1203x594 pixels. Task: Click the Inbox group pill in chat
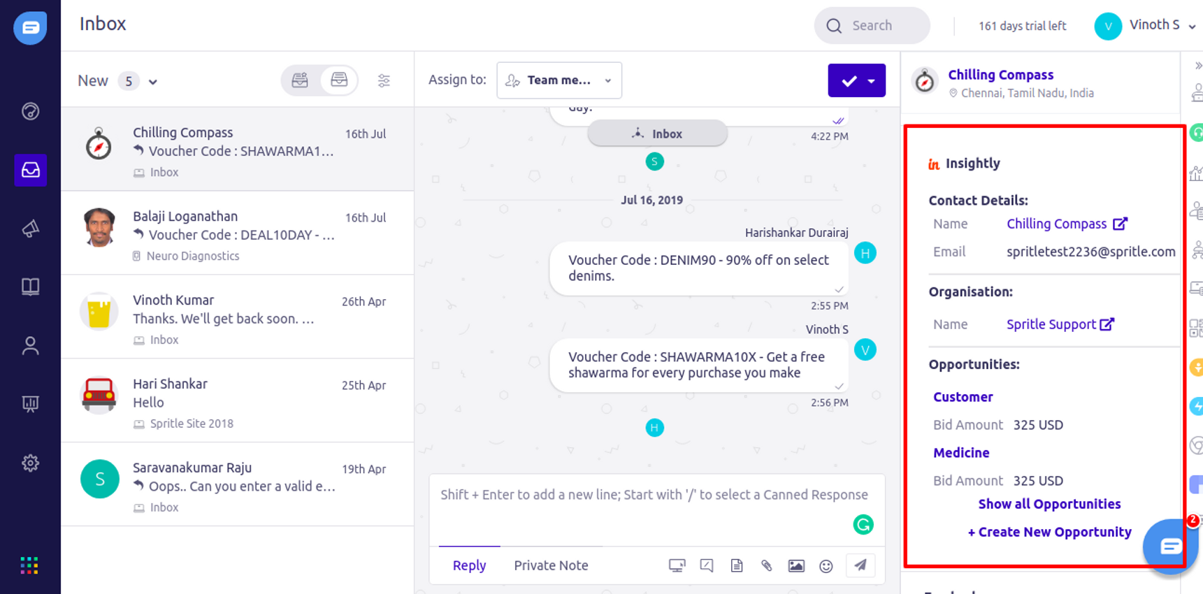click(x=657, y=133)
